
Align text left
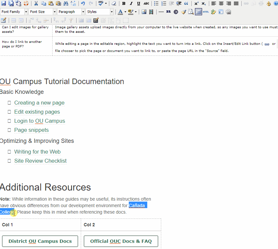pos(214,3)
